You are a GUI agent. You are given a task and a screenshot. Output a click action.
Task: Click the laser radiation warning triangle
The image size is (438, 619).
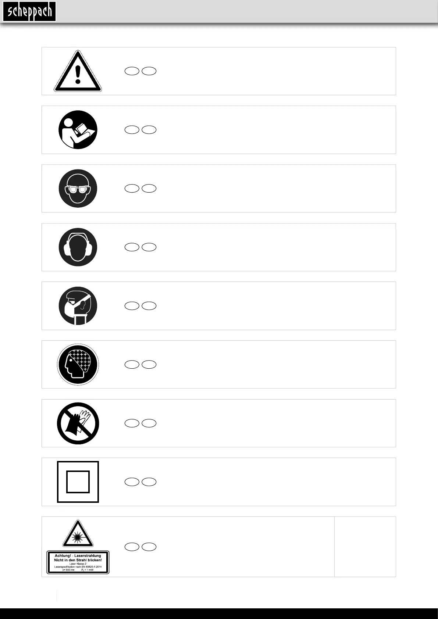pos(78,534)
